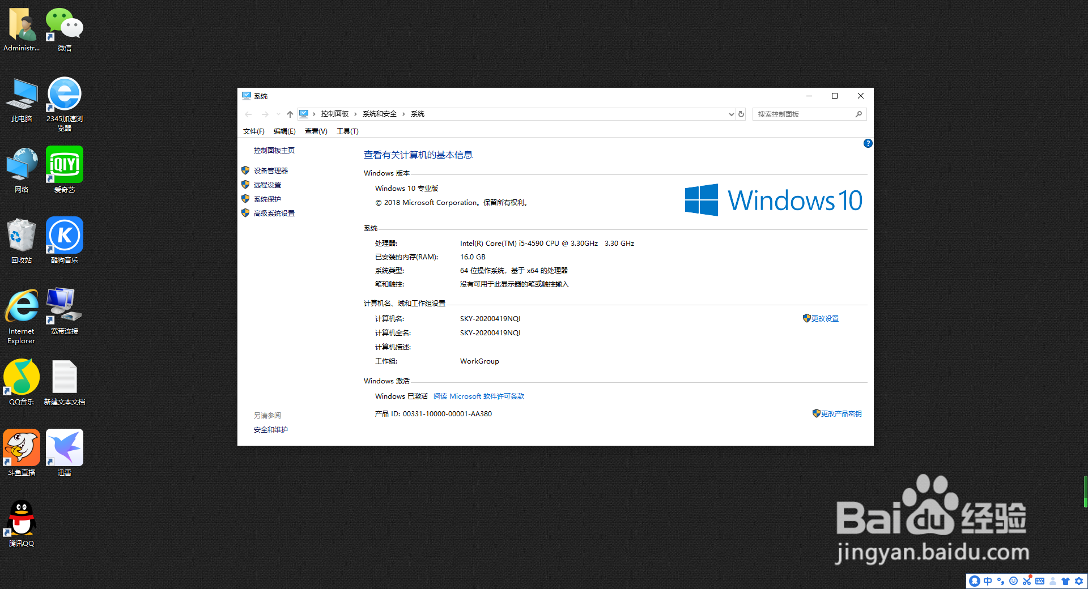Open 阅读 Microsoft 软件许可条款 link
Image resolution: width=1088 pixels, height=589 pixels.
click(479, 396)
